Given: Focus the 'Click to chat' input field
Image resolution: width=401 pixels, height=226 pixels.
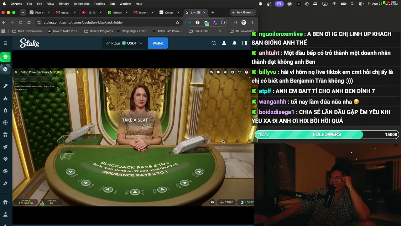Looking at the screenshot, I should (33, 79).
